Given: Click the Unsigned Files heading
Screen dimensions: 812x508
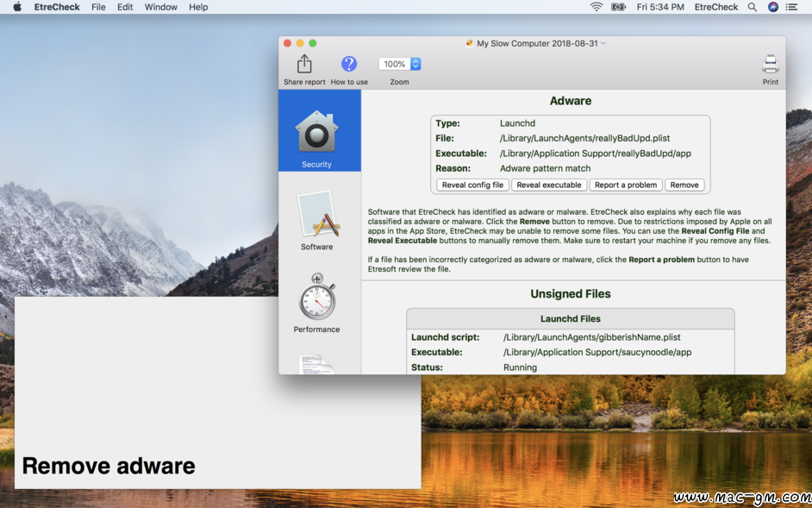Looking at the screenshot, I should pyautogui.click(x=571, y=294).
